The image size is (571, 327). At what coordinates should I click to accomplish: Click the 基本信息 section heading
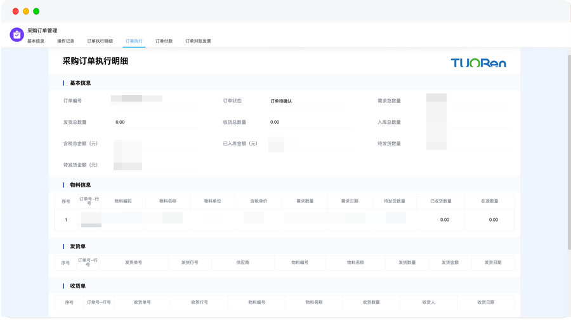pos(81,83)
